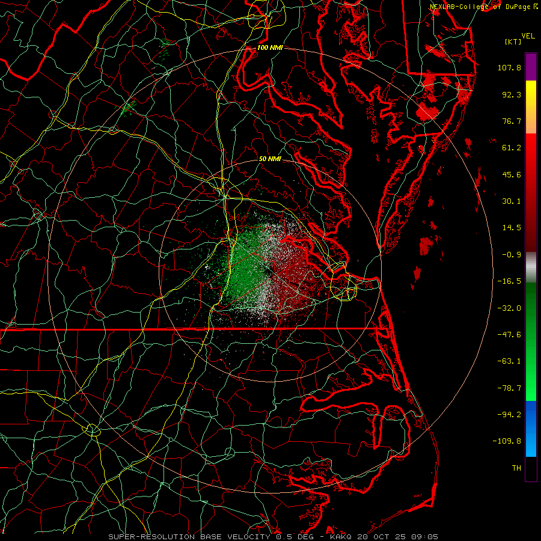This screenshot has width=541, height=541.
Task: Click the purple segment of the velocity color bar
Action: tap(531, 67)
